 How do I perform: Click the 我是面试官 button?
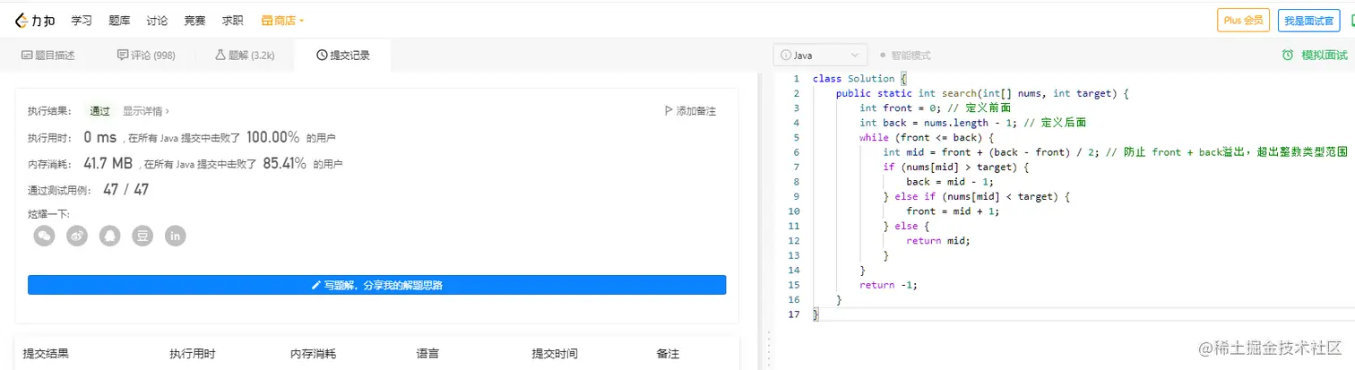tap(1309, 20)
